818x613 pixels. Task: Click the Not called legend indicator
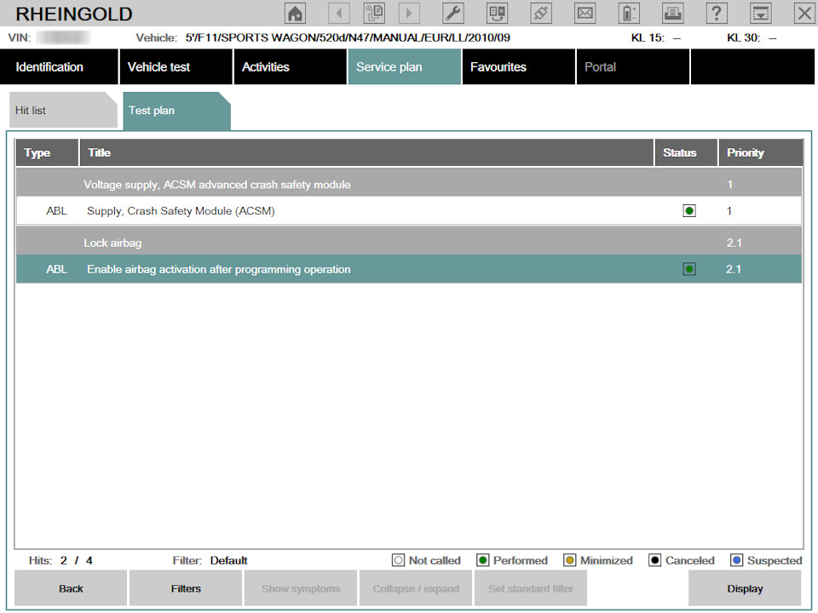coord(398,560)
